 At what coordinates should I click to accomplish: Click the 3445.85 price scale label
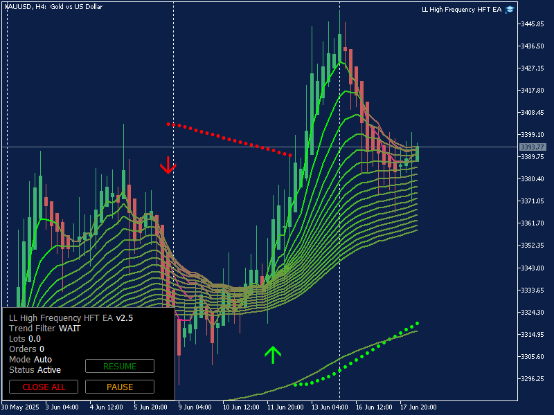(533, 24)
